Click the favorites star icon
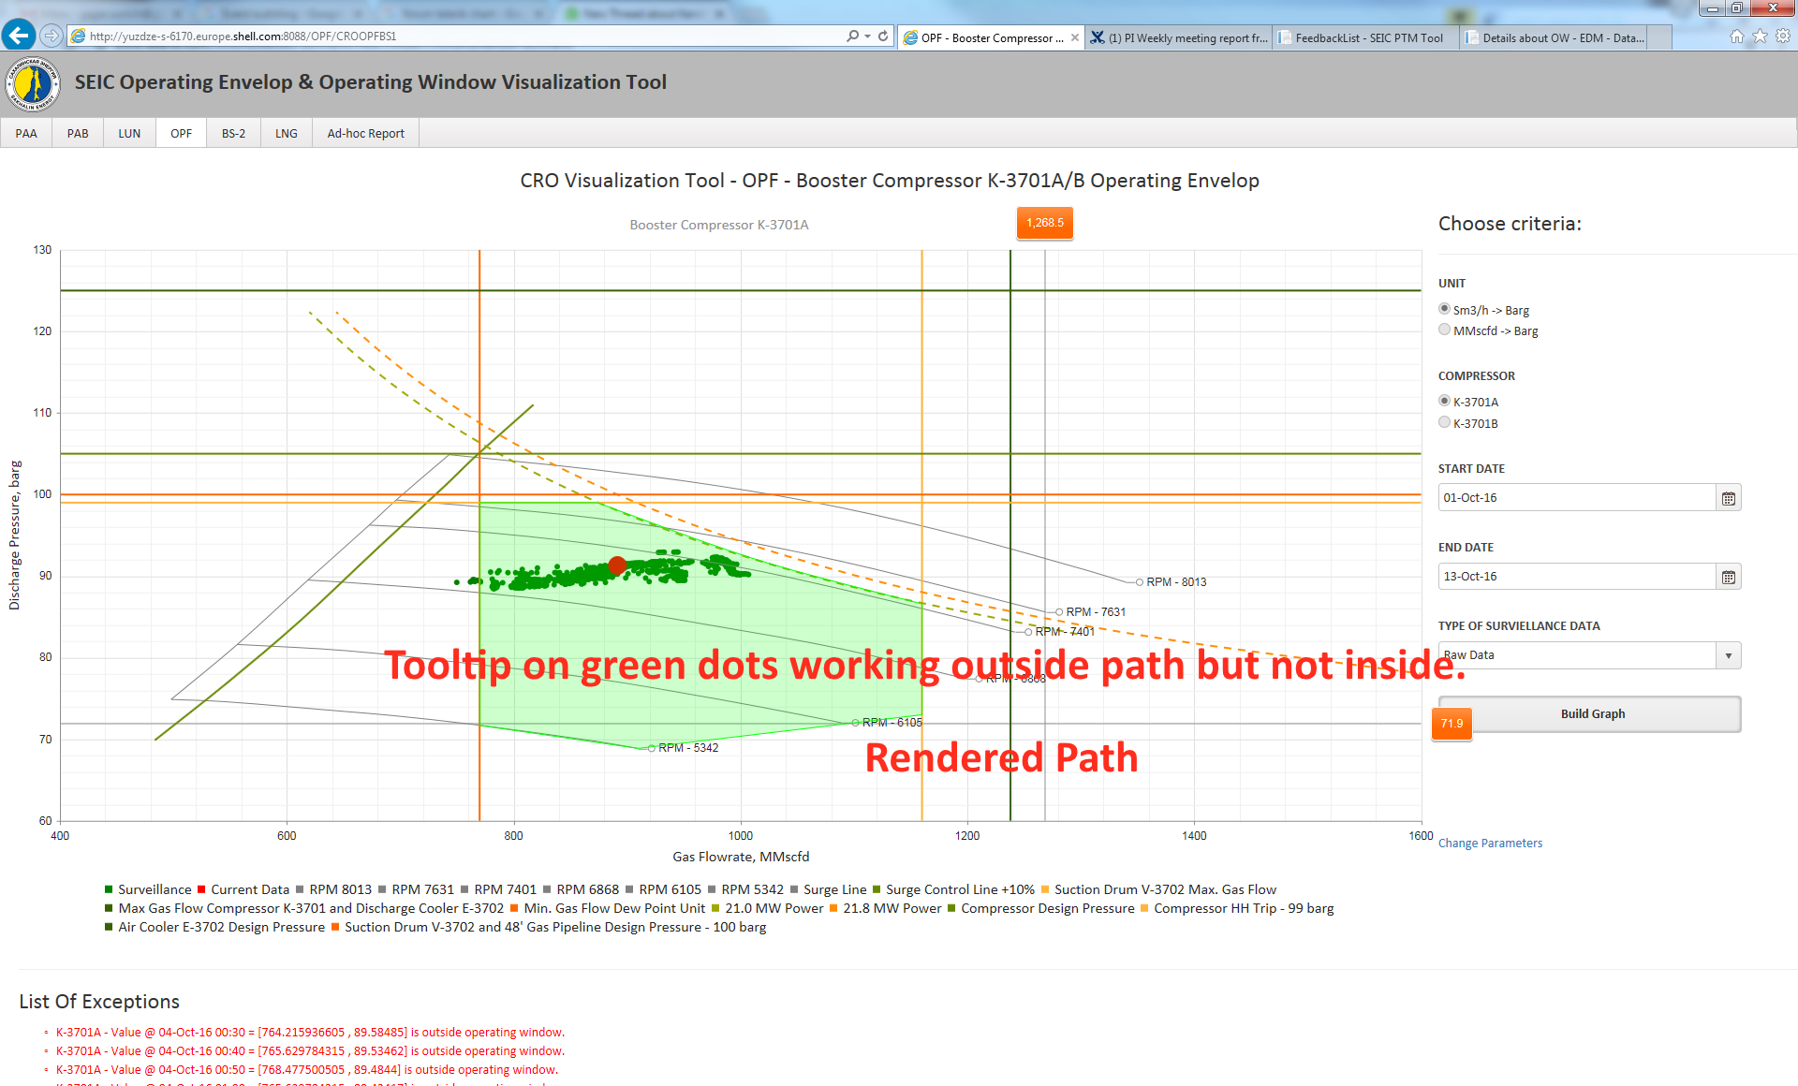 1760,37
